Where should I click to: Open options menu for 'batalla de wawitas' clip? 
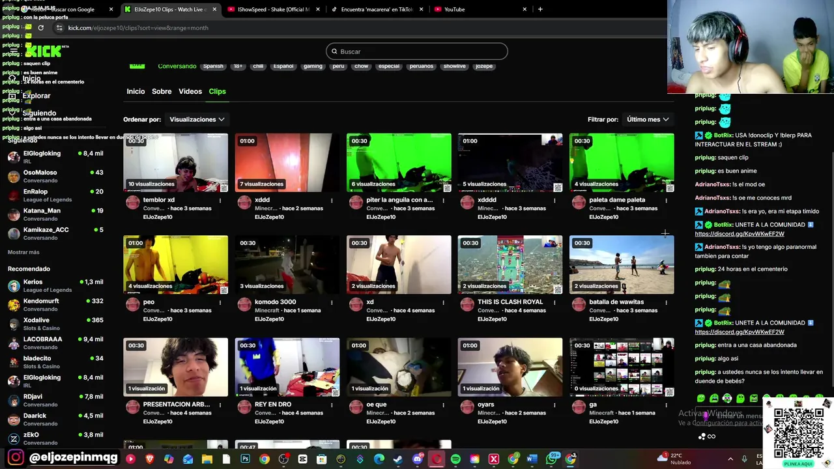[x=666, y=302]
